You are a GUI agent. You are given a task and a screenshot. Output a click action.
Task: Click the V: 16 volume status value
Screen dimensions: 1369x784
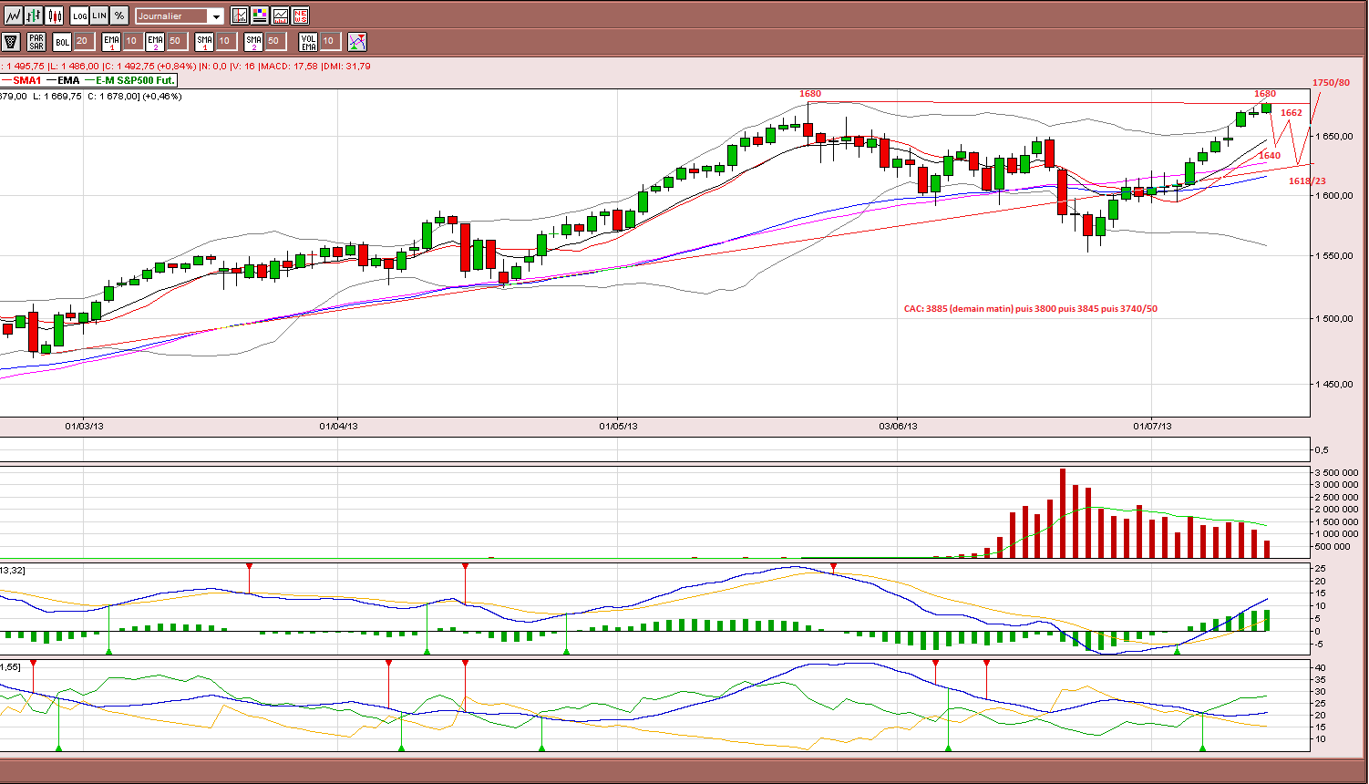coord(243,66)
